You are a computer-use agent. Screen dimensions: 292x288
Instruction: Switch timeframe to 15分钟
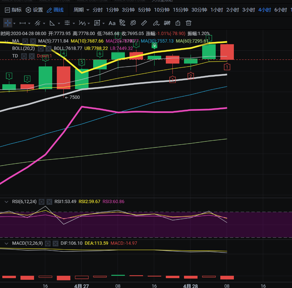tap(180, 10)
